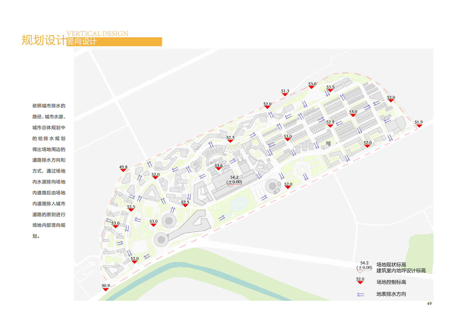Click the 规划设计 main title
The width and height of the screenshot is (455, 322).
pos(44,40)
